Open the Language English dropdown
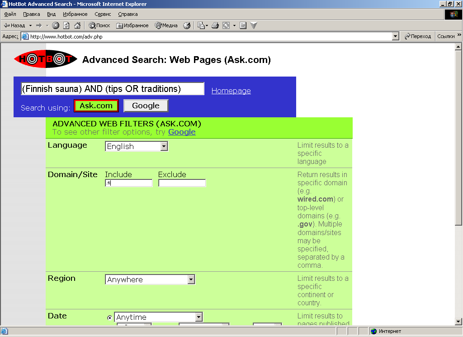Viewport: 463px width, 337px height. [137, 146]
